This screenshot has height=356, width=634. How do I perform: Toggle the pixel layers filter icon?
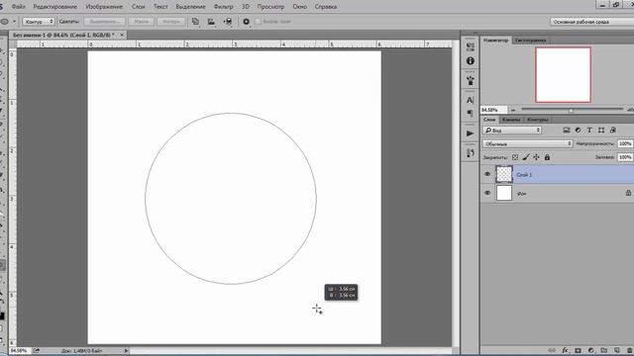[567, 130]
